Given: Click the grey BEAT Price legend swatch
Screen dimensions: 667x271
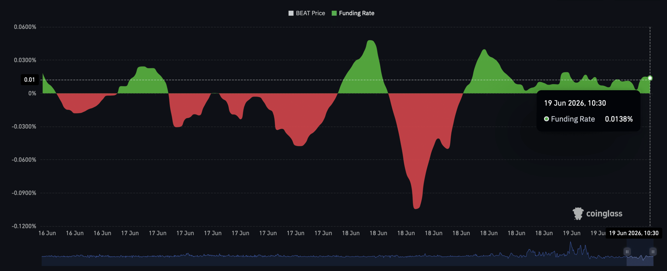Looking at the screenshot, I should (291, 13).
